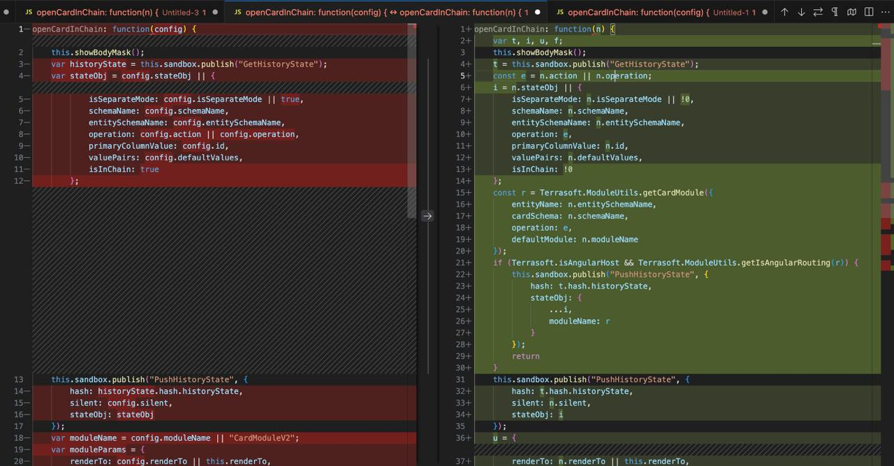Go to next change arrow
Image resolution: width=894 pixels, height=466 pixels.
coord(801,12)
